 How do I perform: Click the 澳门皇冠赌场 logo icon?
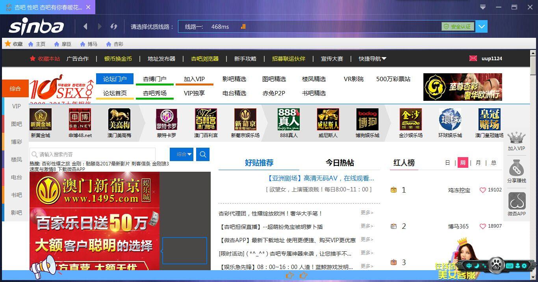(x=490, y=119)
